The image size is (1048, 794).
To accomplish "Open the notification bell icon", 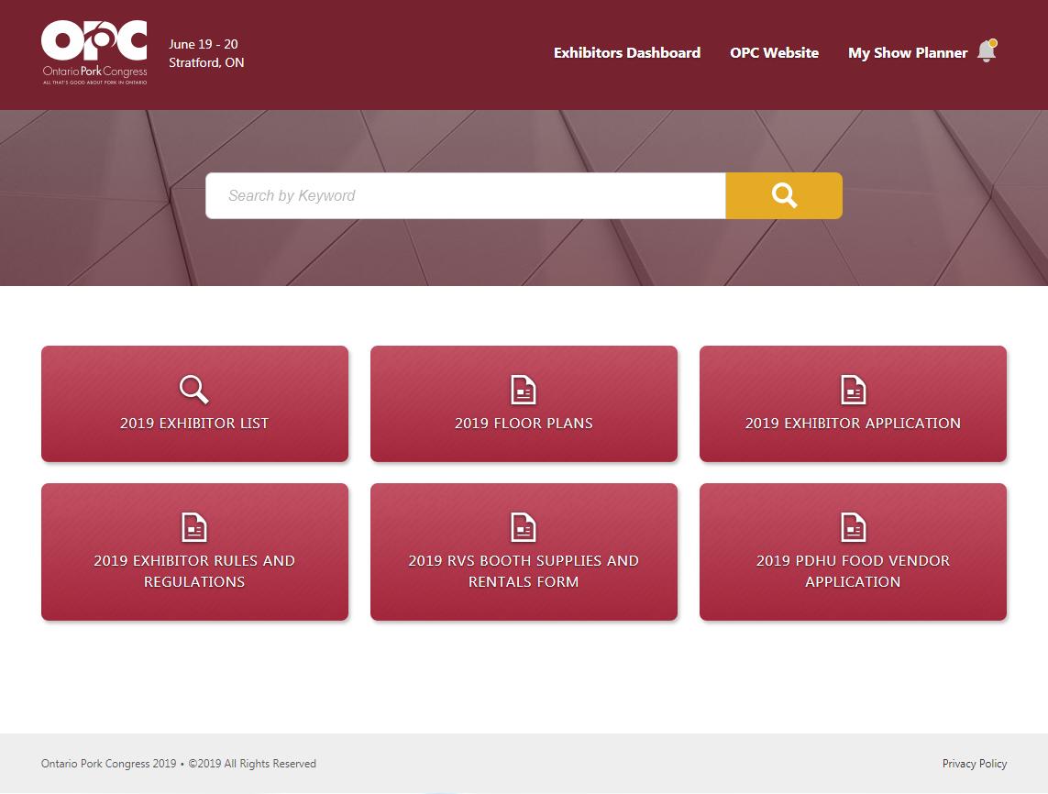I will [987, 50].
